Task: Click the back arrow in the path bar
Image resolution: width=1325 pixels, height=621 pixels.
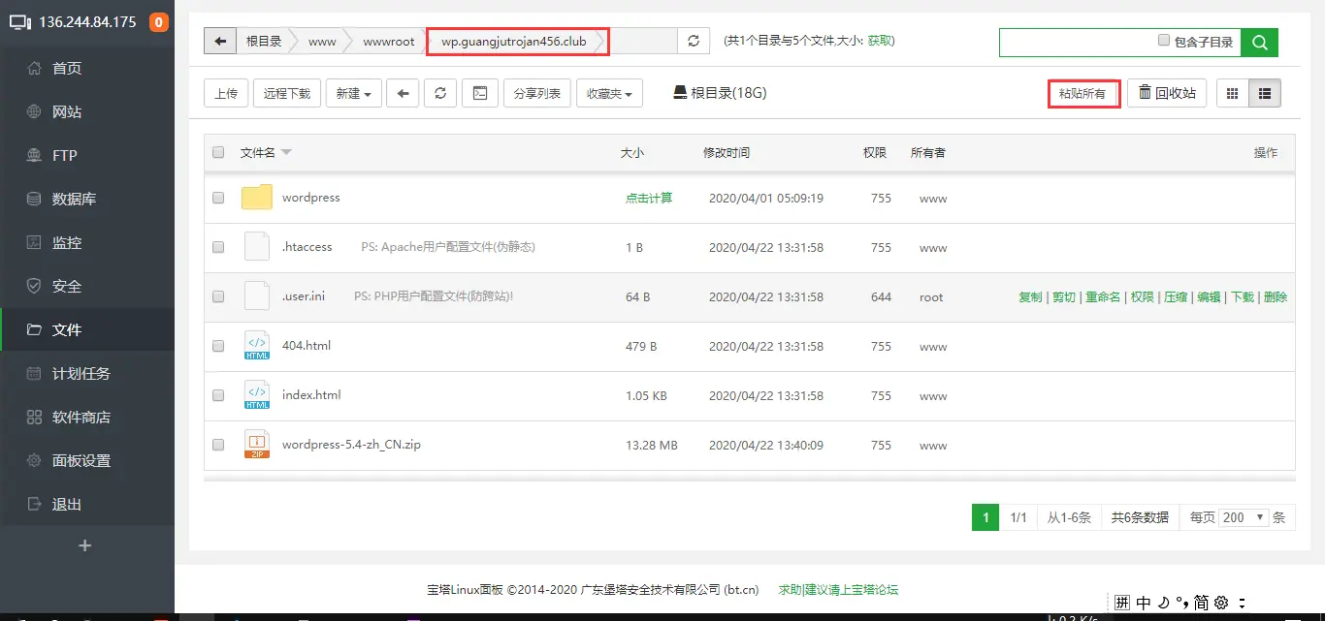Action: coord(220,41)
